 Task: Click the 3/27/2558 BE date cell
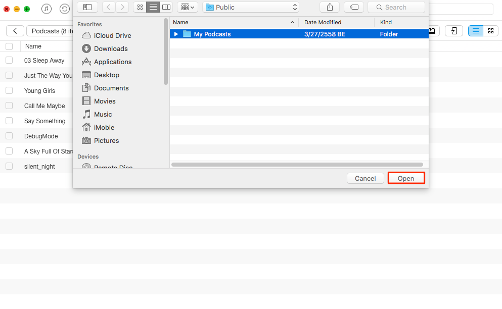(325, 34)
